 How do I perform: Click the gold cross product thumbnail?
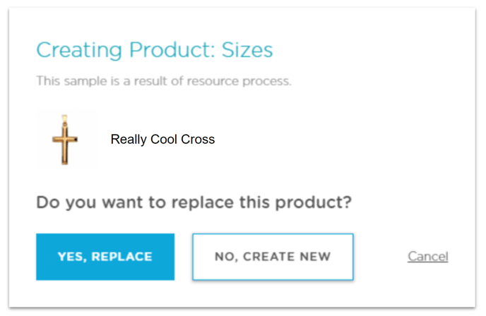pos(66,139)
